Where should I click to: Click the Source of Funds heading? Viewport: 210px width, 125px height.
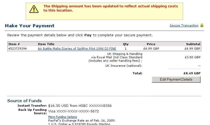coord(24,101)
